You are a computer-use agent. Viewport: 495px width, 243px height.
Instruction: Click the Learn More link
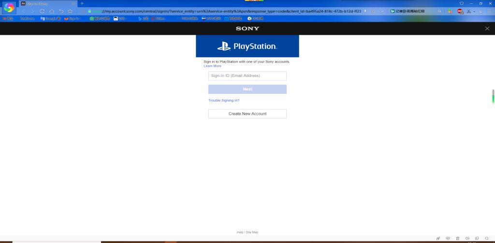212,66
